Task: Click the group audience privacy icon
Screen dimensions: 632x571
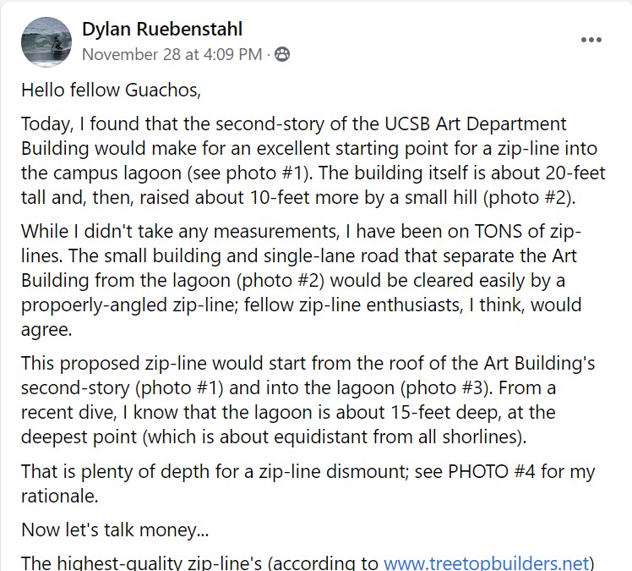Action: point(282,55)
